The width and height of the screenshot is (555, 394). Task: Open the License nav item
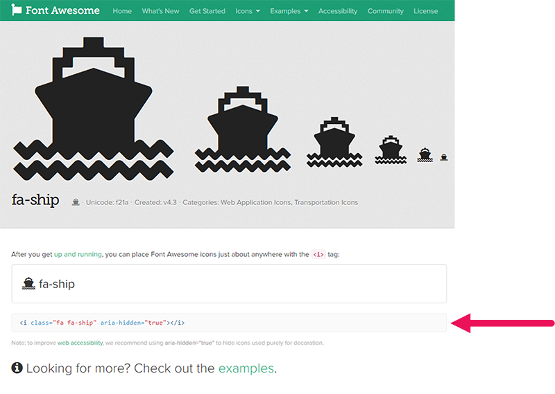pos(425,11)
